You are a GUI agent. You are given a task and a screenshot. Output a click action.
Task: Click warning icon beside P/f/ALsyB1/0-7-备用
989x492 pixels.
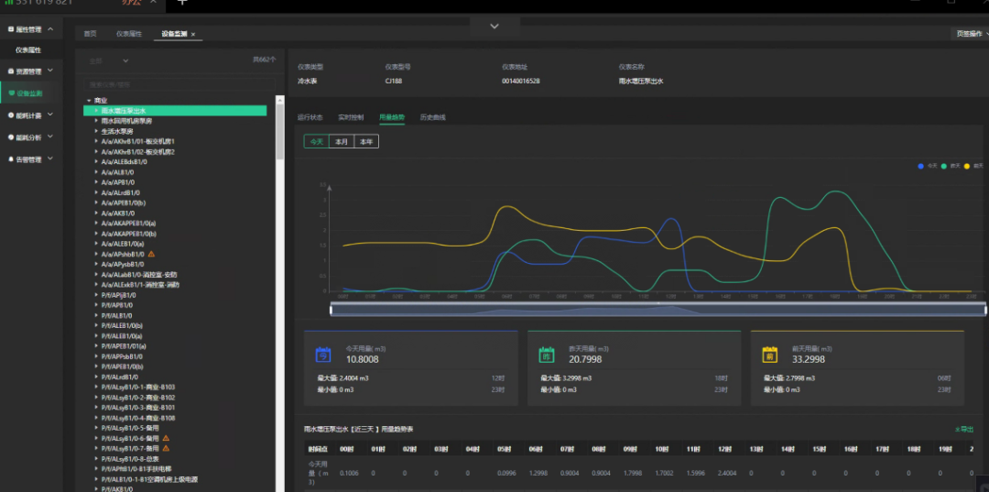(x=166, y=448)
